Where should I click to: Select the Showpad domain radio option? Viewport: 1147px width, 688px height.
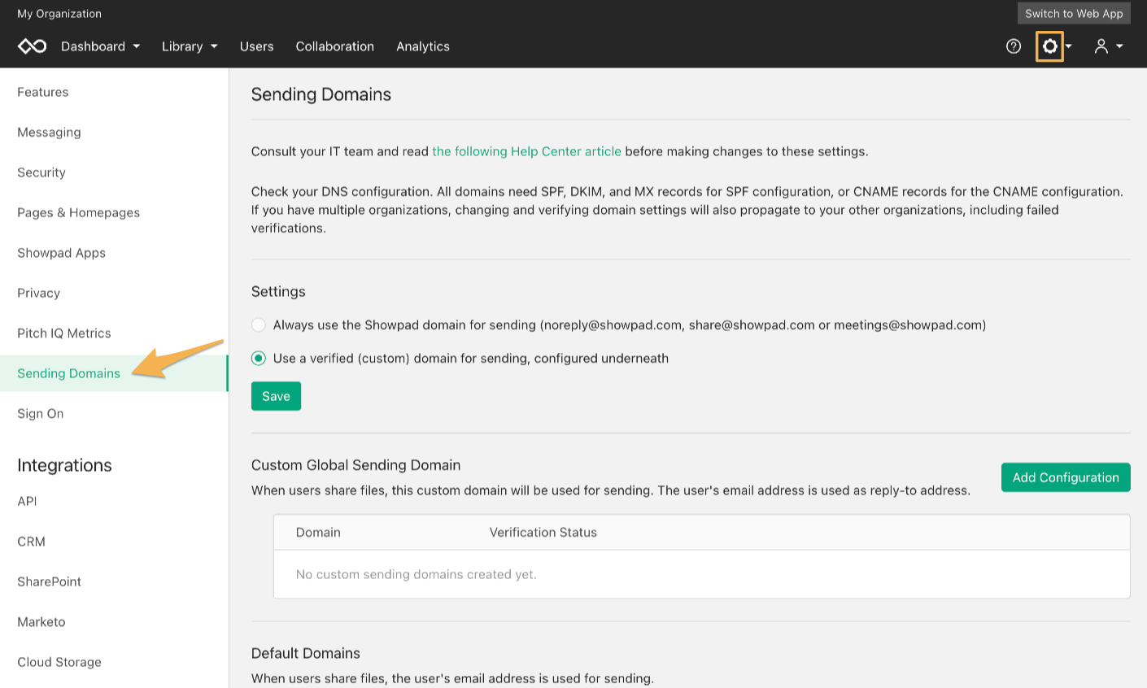pyautogui.click(x=258, y=324)
